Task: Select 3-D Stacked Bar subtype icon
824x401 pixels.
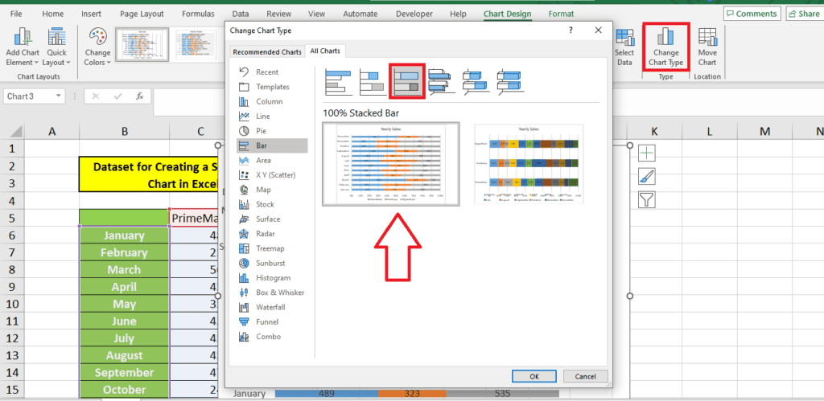Action: pos(476,82)
